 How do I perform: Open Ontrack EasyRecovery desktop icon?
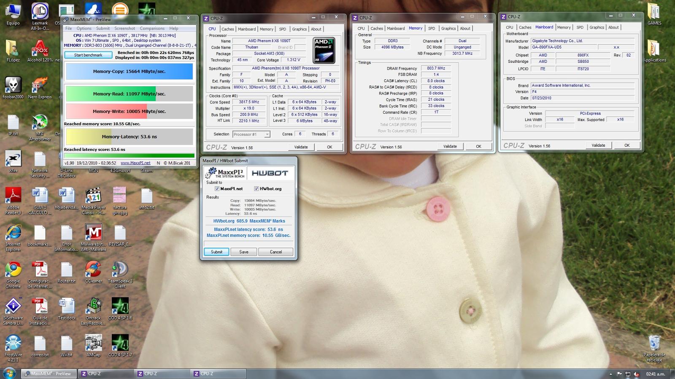[x=93, y=312]
